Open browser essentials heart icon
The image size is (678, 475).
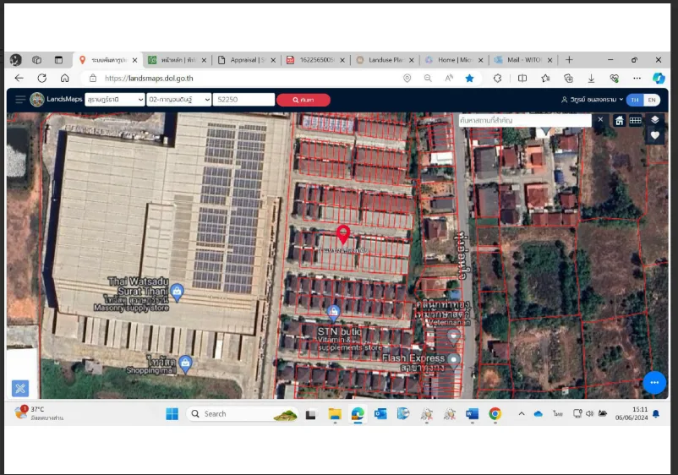pyautogui.click(x=614, y=79)
